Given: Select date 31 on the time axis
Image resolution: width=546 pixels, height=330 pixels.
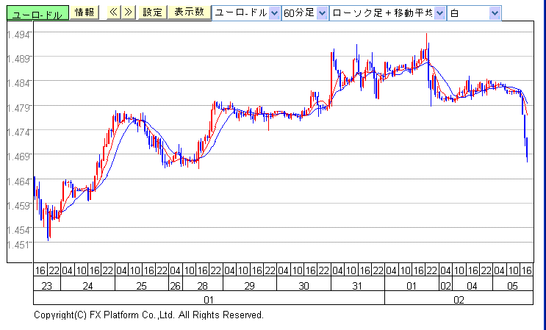Looking at the screenshot, I should tap(357, 284).
